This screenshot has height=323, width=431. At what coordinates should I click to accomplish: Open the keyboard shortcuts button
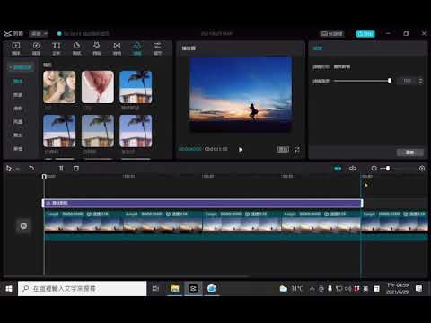click(x=331, y=33)
